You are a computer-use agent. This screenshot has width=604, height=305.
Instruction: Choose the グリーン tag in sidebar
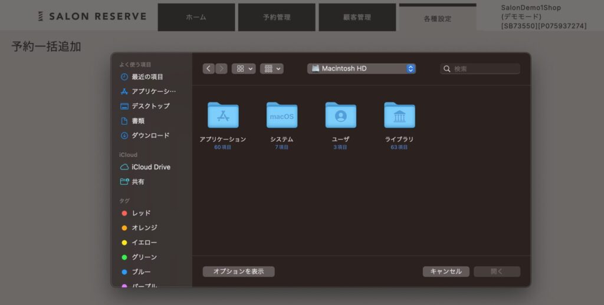144,257
